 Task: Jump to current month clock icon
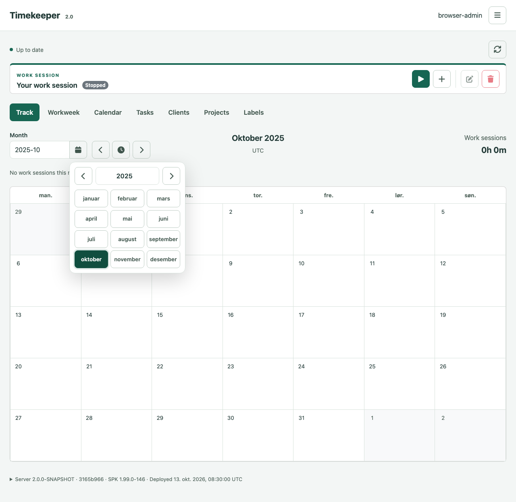pyautogui.click(x=121, y=150)
